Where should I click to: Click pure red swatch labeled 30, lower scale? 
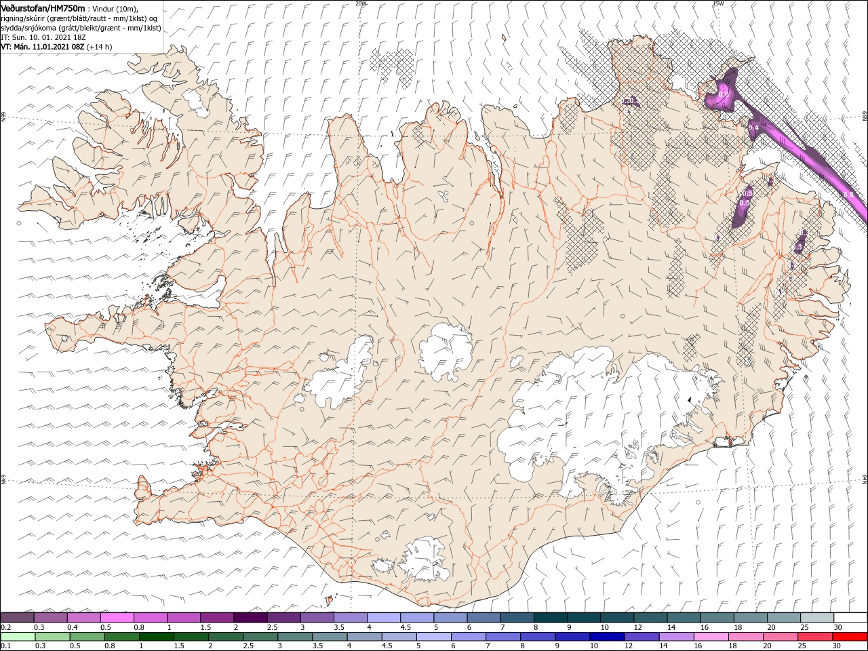click(849, 637)
